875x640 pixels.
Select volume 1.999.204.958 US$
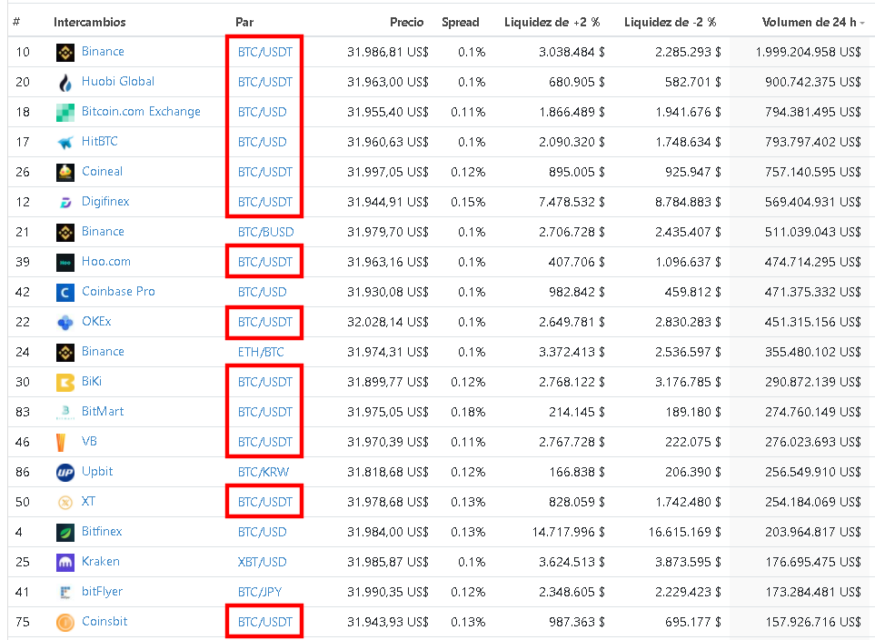point(809,53)
